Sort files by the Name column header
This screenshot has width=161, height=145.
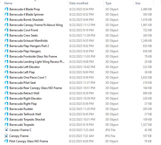(8, 3)
